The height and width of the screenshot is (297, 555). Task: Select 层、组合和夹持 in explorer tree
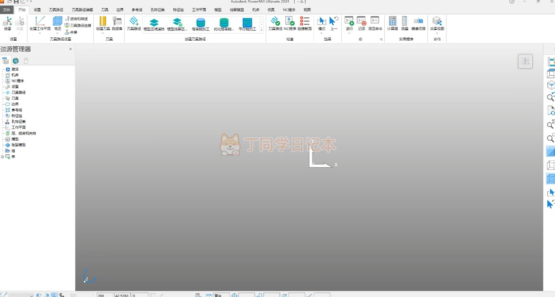pyautogui.click(x=23, y=133)
